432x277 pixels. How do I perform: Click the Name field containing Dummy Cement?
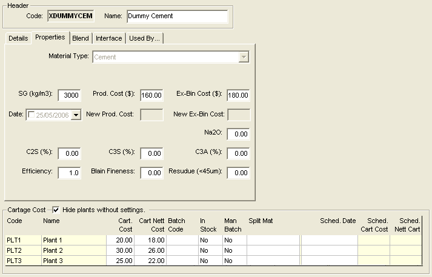[x=177, y=16]
